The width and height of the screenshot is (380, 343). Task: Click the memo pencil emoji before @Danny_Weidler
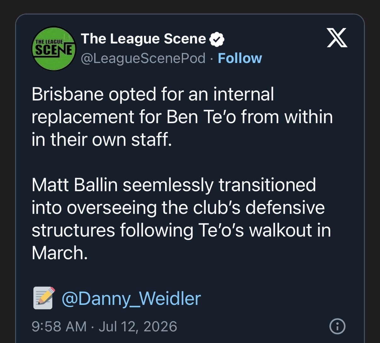(44, 298)
